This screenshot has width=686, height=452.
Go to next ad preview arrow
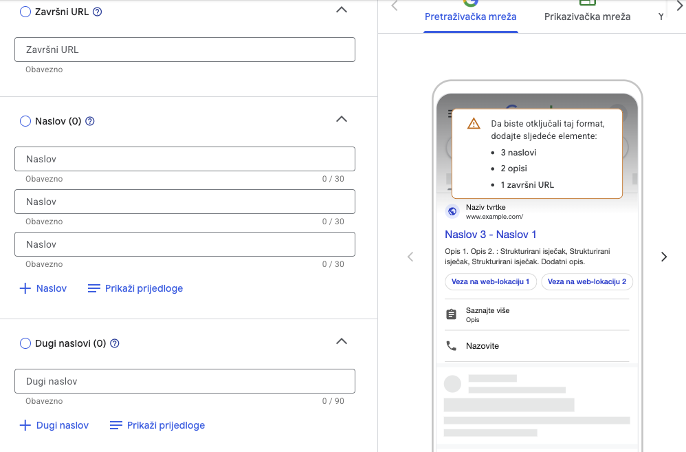[x=663, y=257]
